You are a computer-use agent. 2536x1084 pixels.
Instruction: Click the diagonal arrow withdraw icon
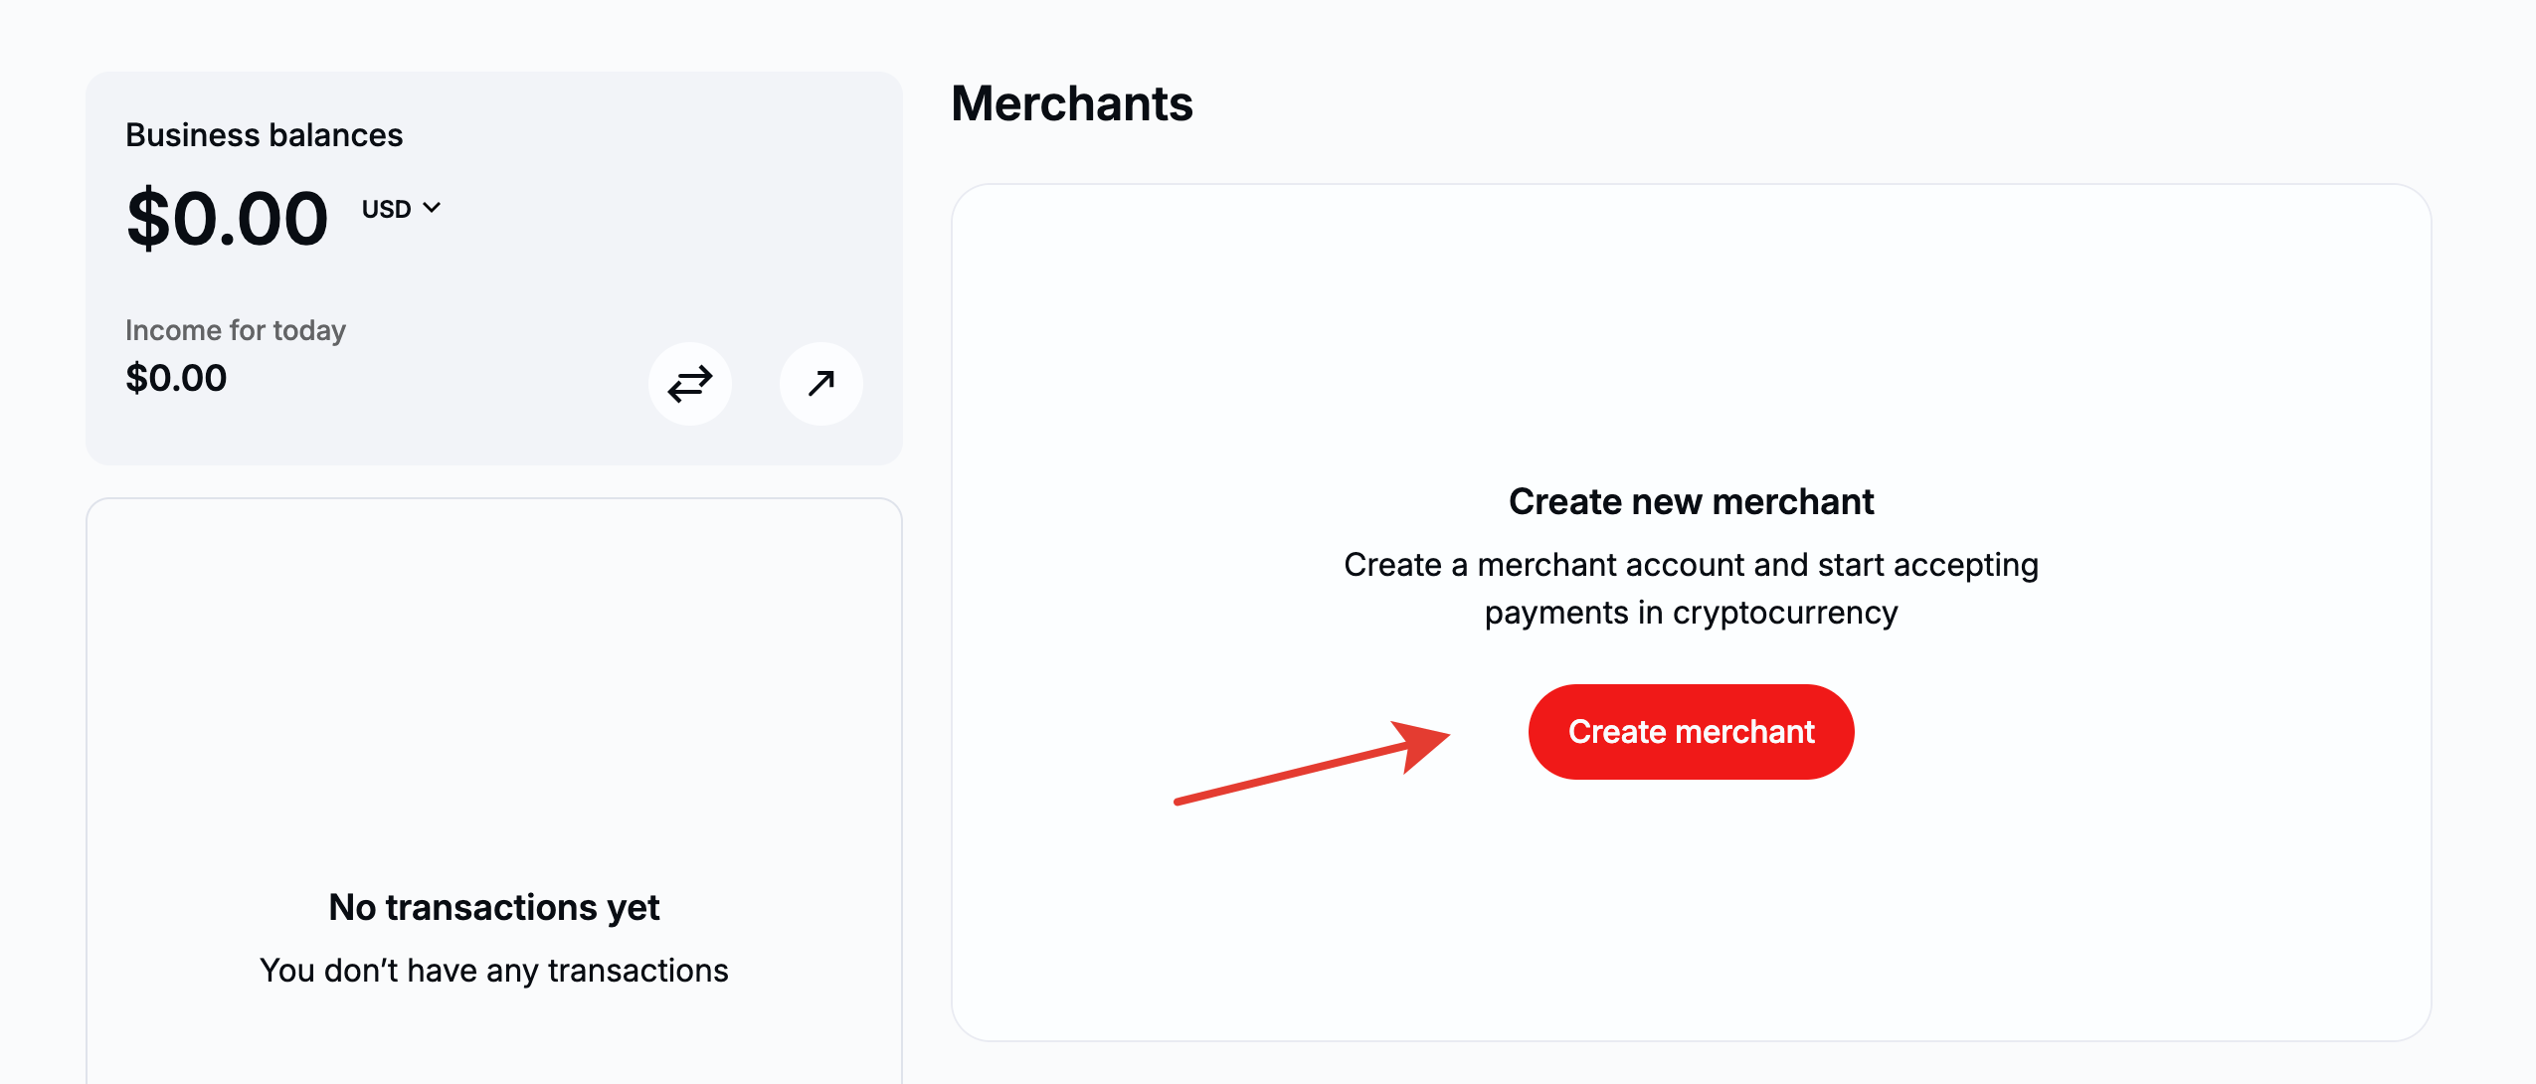point(820,384)
